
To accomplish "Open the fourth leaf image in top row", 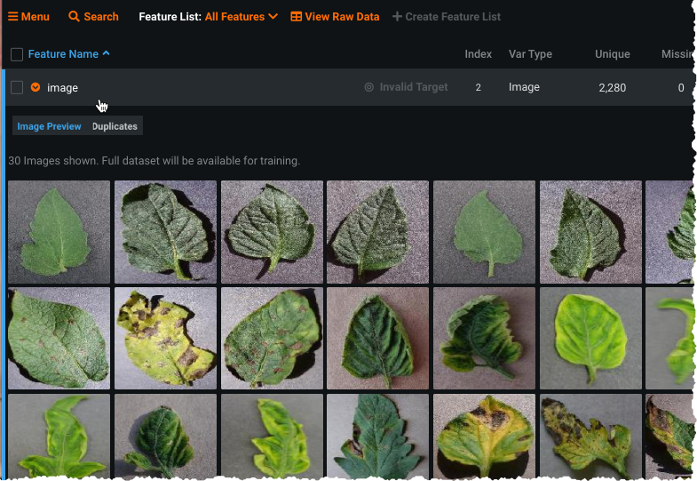I will (377, 232).
